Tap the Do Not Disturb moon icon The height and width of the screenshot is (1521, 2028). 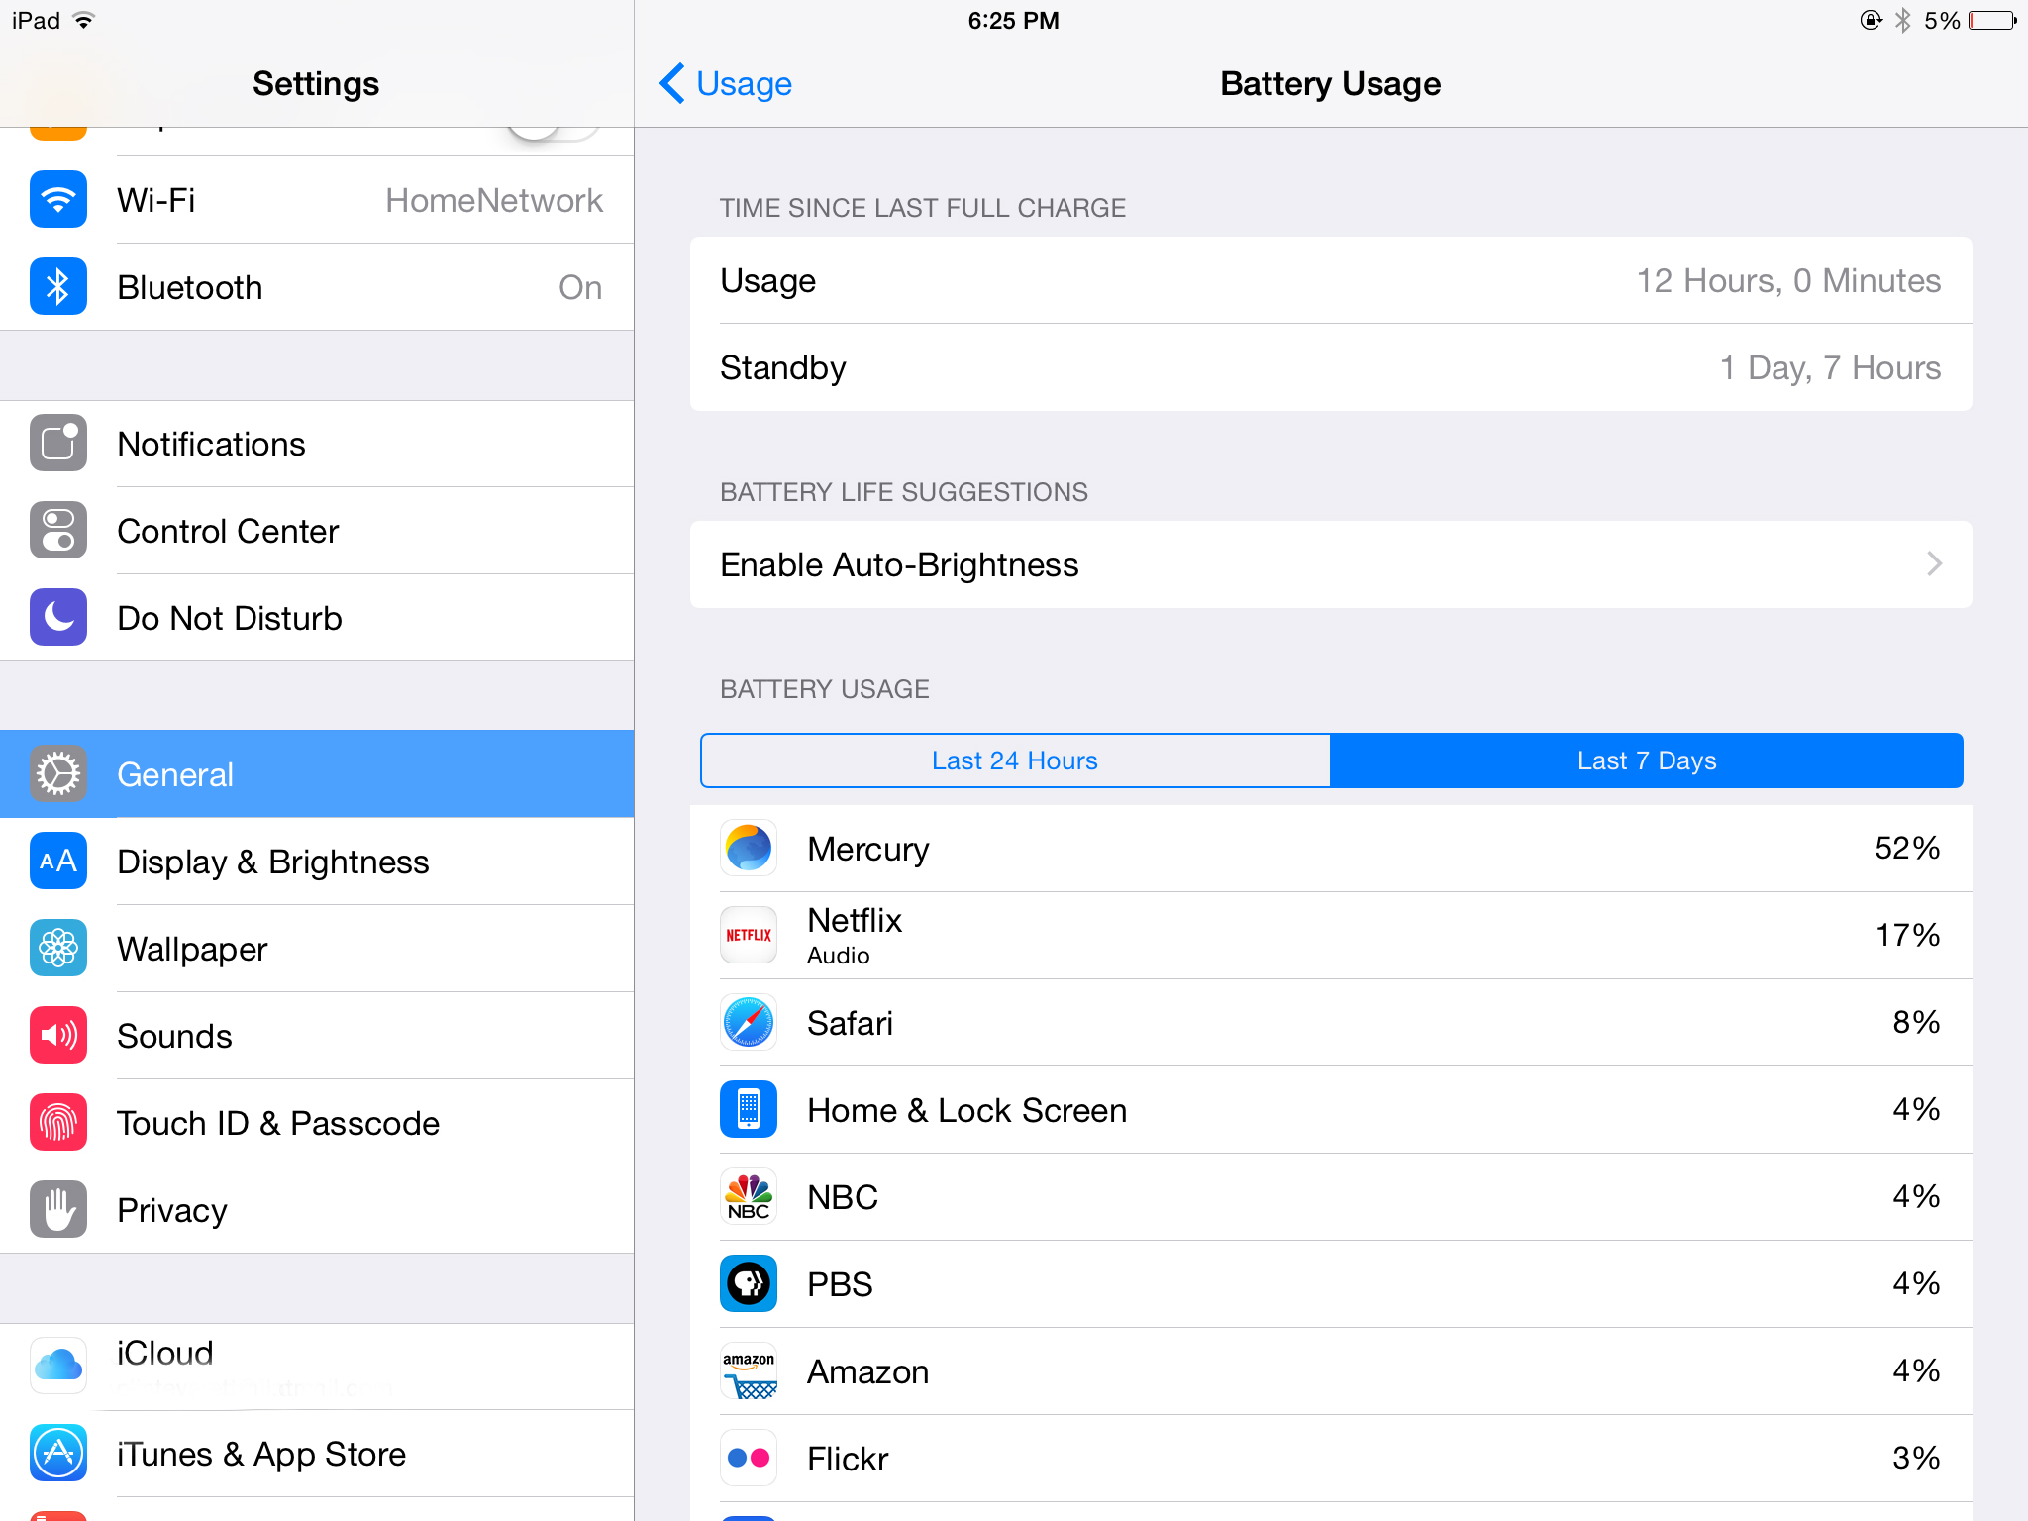click(x=58, y=618)
